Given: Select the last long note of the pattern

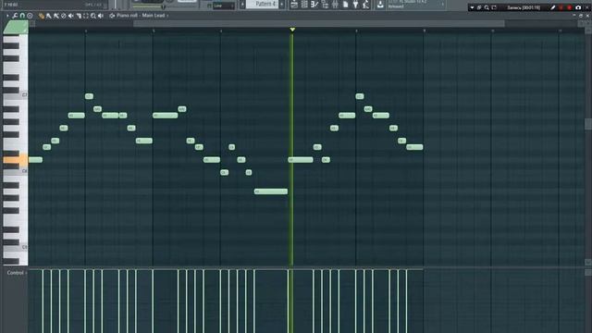Looking at the screenshot, I should click(x=414, y=147).
